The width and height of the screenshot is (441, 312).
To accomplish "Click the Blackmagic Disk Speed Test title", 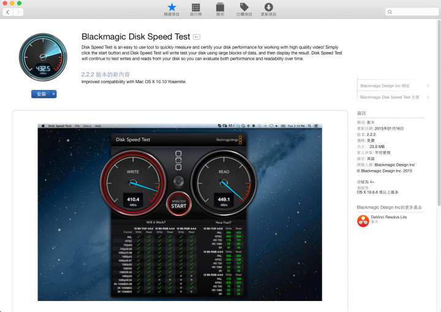I will pos(136,37).
